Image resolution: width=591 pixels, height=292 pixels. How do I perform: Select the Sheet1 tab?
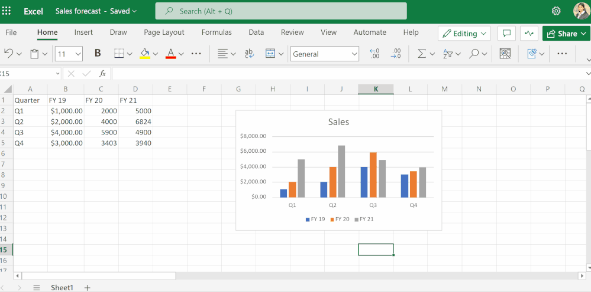point(62,287)
